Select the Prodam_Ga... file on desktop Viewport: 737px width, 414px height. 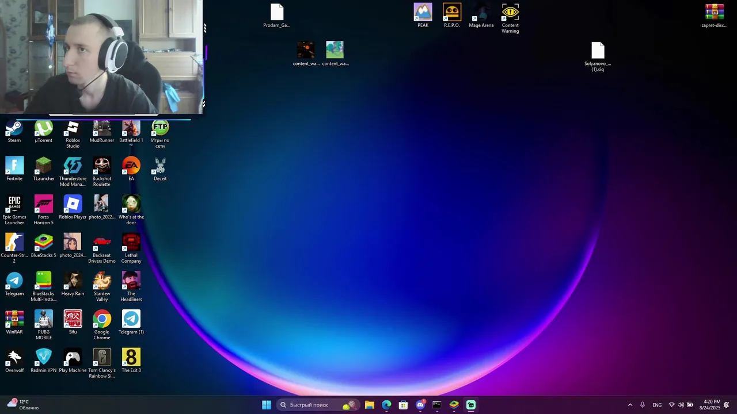[277, 16]
